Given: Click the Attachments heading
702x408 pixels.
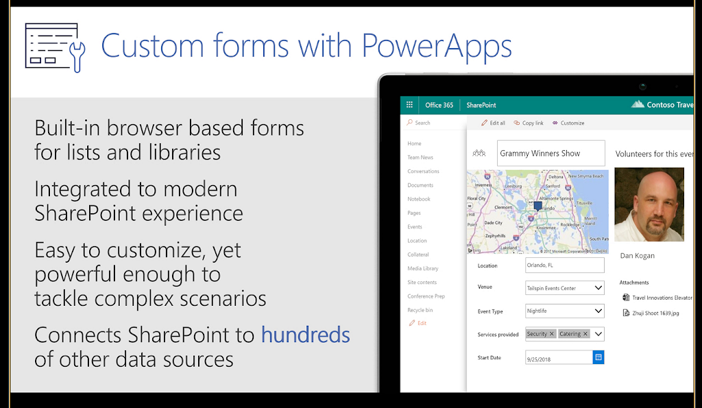Looking at the screenshot, I should point(634,282).
